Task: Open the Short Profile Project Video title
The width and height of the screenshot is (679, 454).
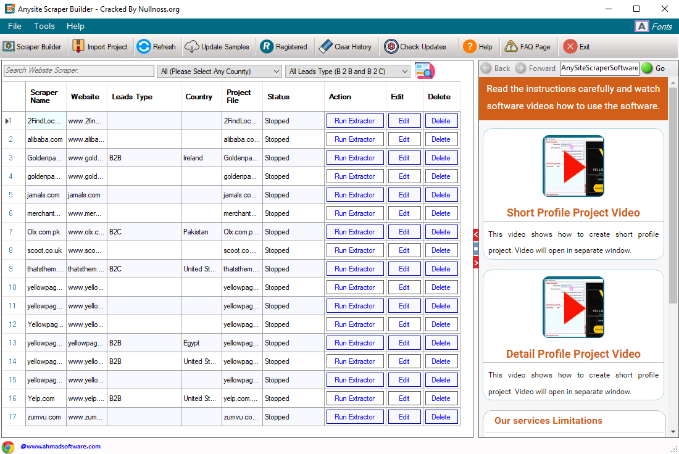Action: (573, 212)
